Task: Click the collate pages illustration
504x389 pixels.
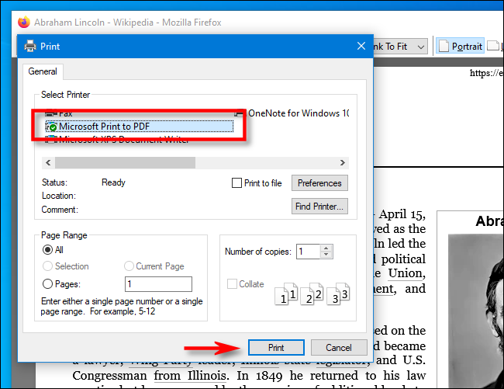Action: (x=314, y=293)
